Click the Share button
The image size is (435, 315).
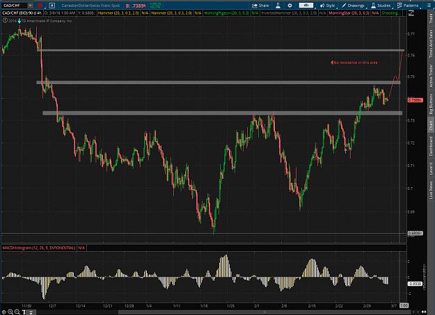pos(260,6)
